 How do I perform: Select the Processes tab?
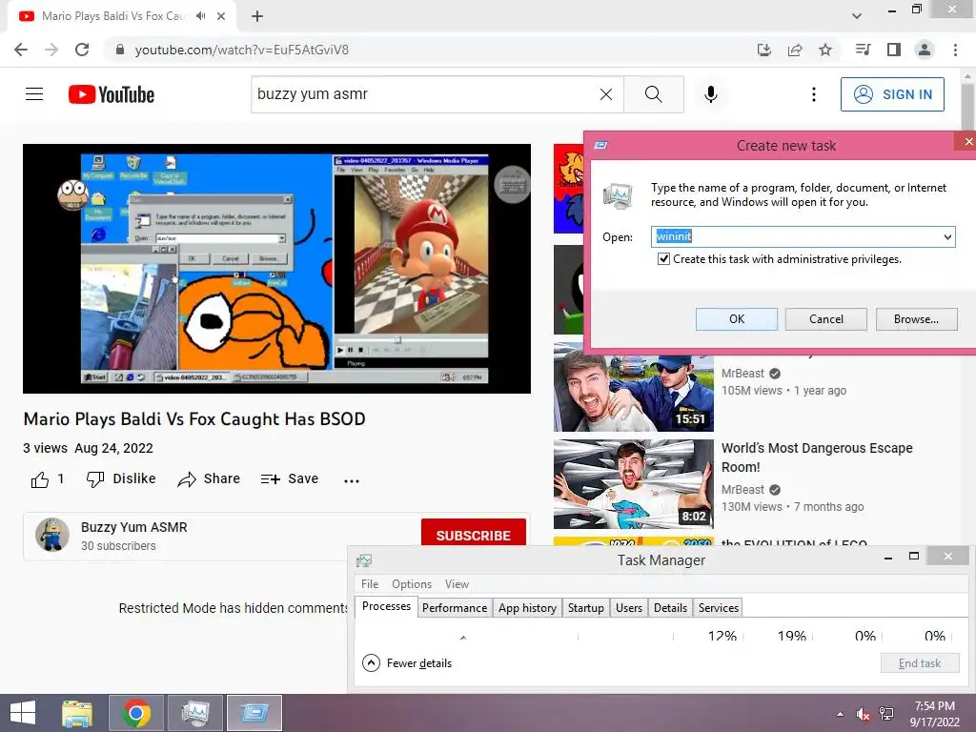click(386, 606)
